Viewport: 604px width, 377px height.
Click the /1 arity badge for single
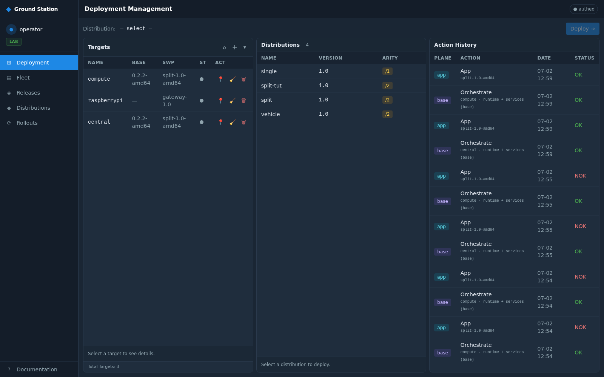pyautogui.click(x=387, y=71)
